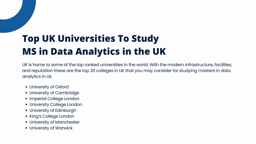Click the 'University of Warwick' list item
Viewport: 256px width, 144px height.
51,128
